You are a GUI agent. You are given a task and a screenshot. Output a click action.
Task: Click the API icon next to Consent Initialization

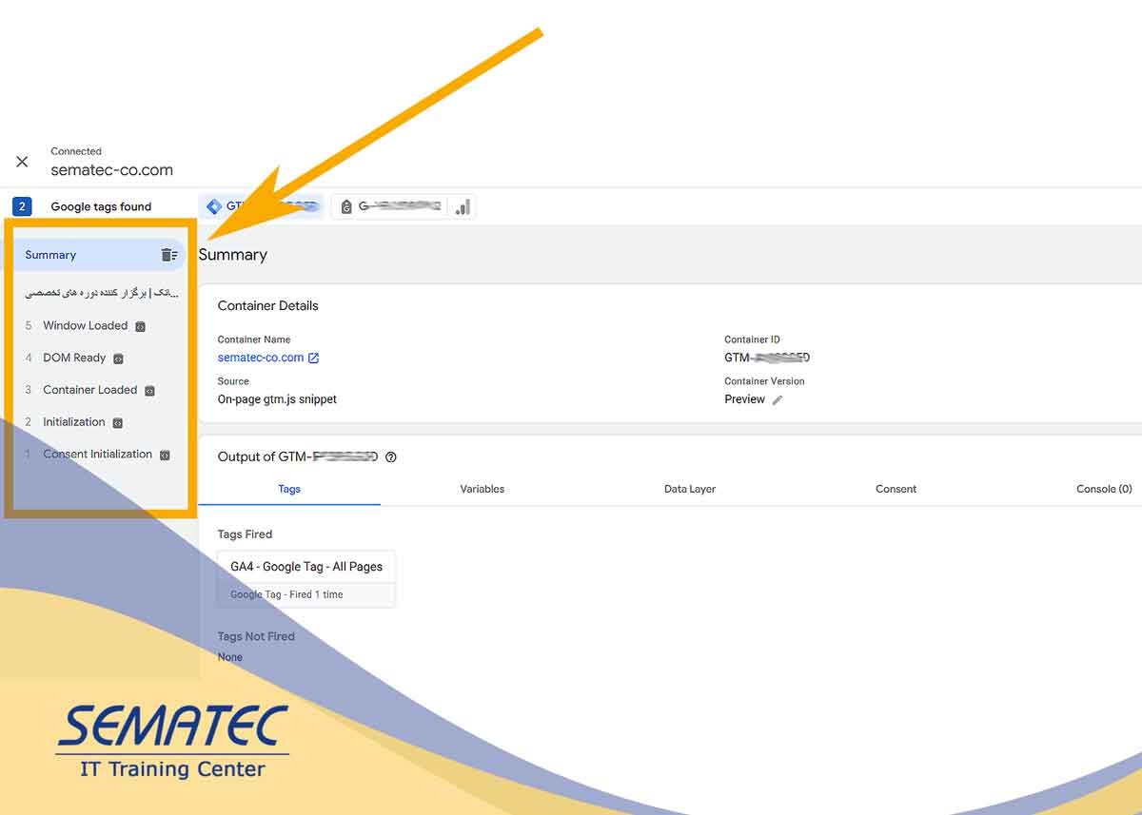click(x=165, y=456)
